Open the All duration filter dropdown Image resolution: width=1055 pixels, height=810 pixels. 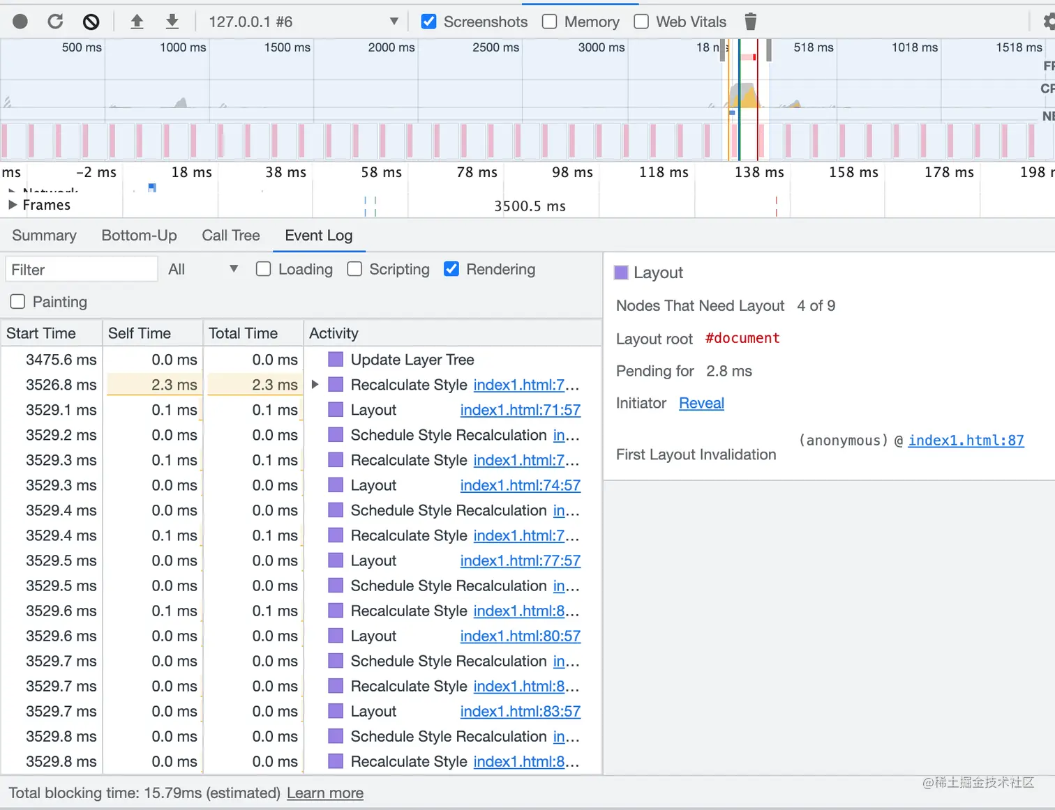coord(203,269)
